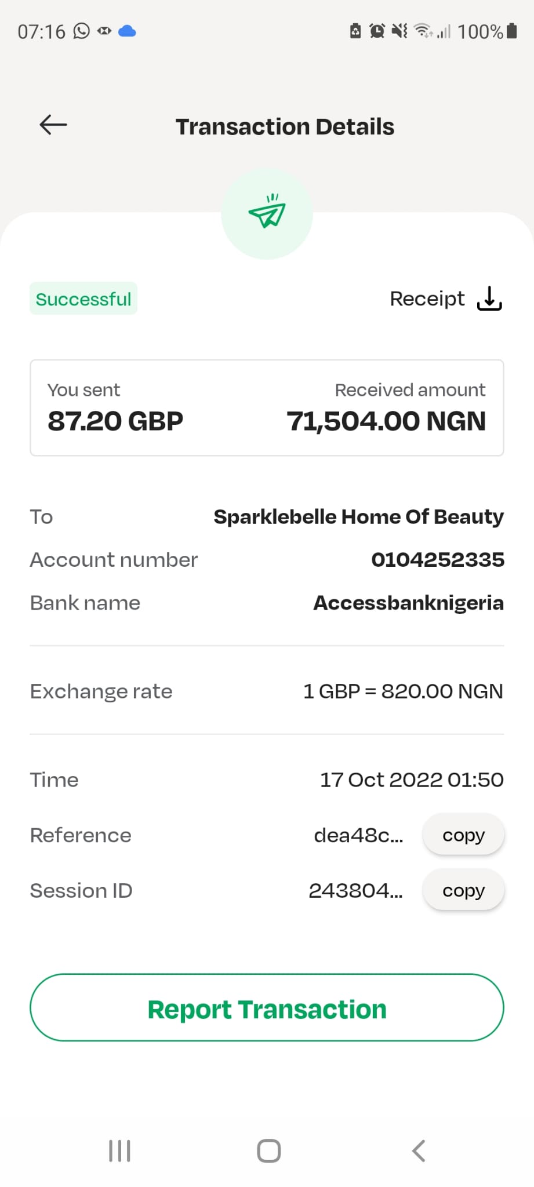Tap the battery indicator icon

(511, 31)
